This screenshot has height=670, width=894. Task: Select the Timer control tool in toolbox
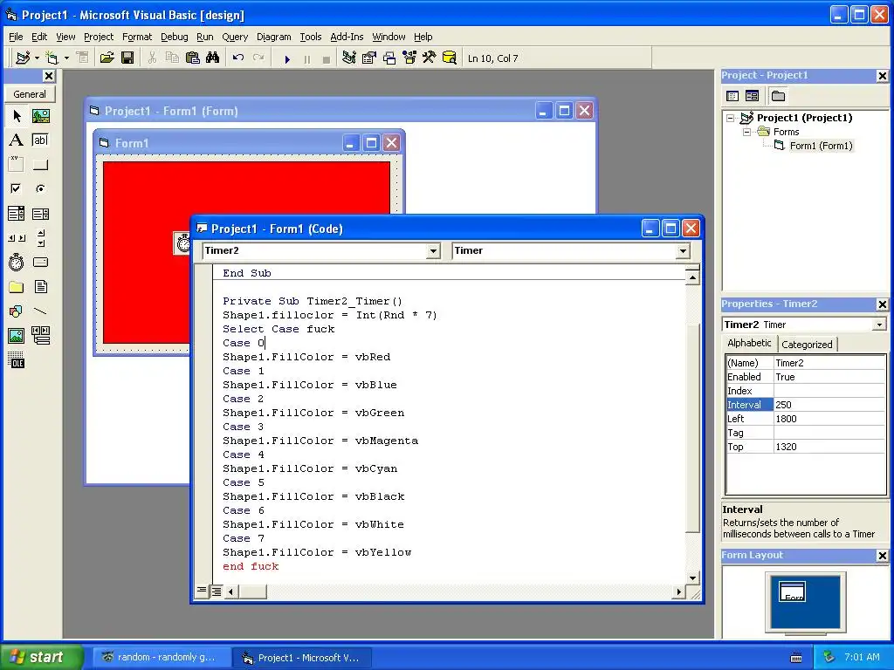17,262
